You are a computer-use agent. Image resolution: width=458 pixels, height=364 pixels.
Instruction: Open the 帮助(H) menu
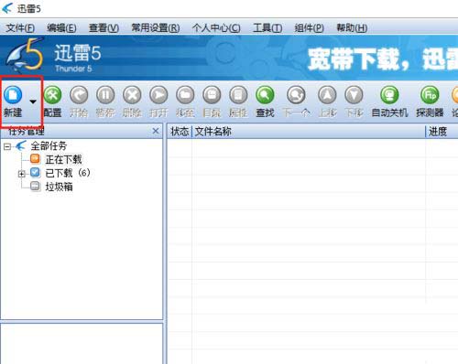(x=352, y=28)
